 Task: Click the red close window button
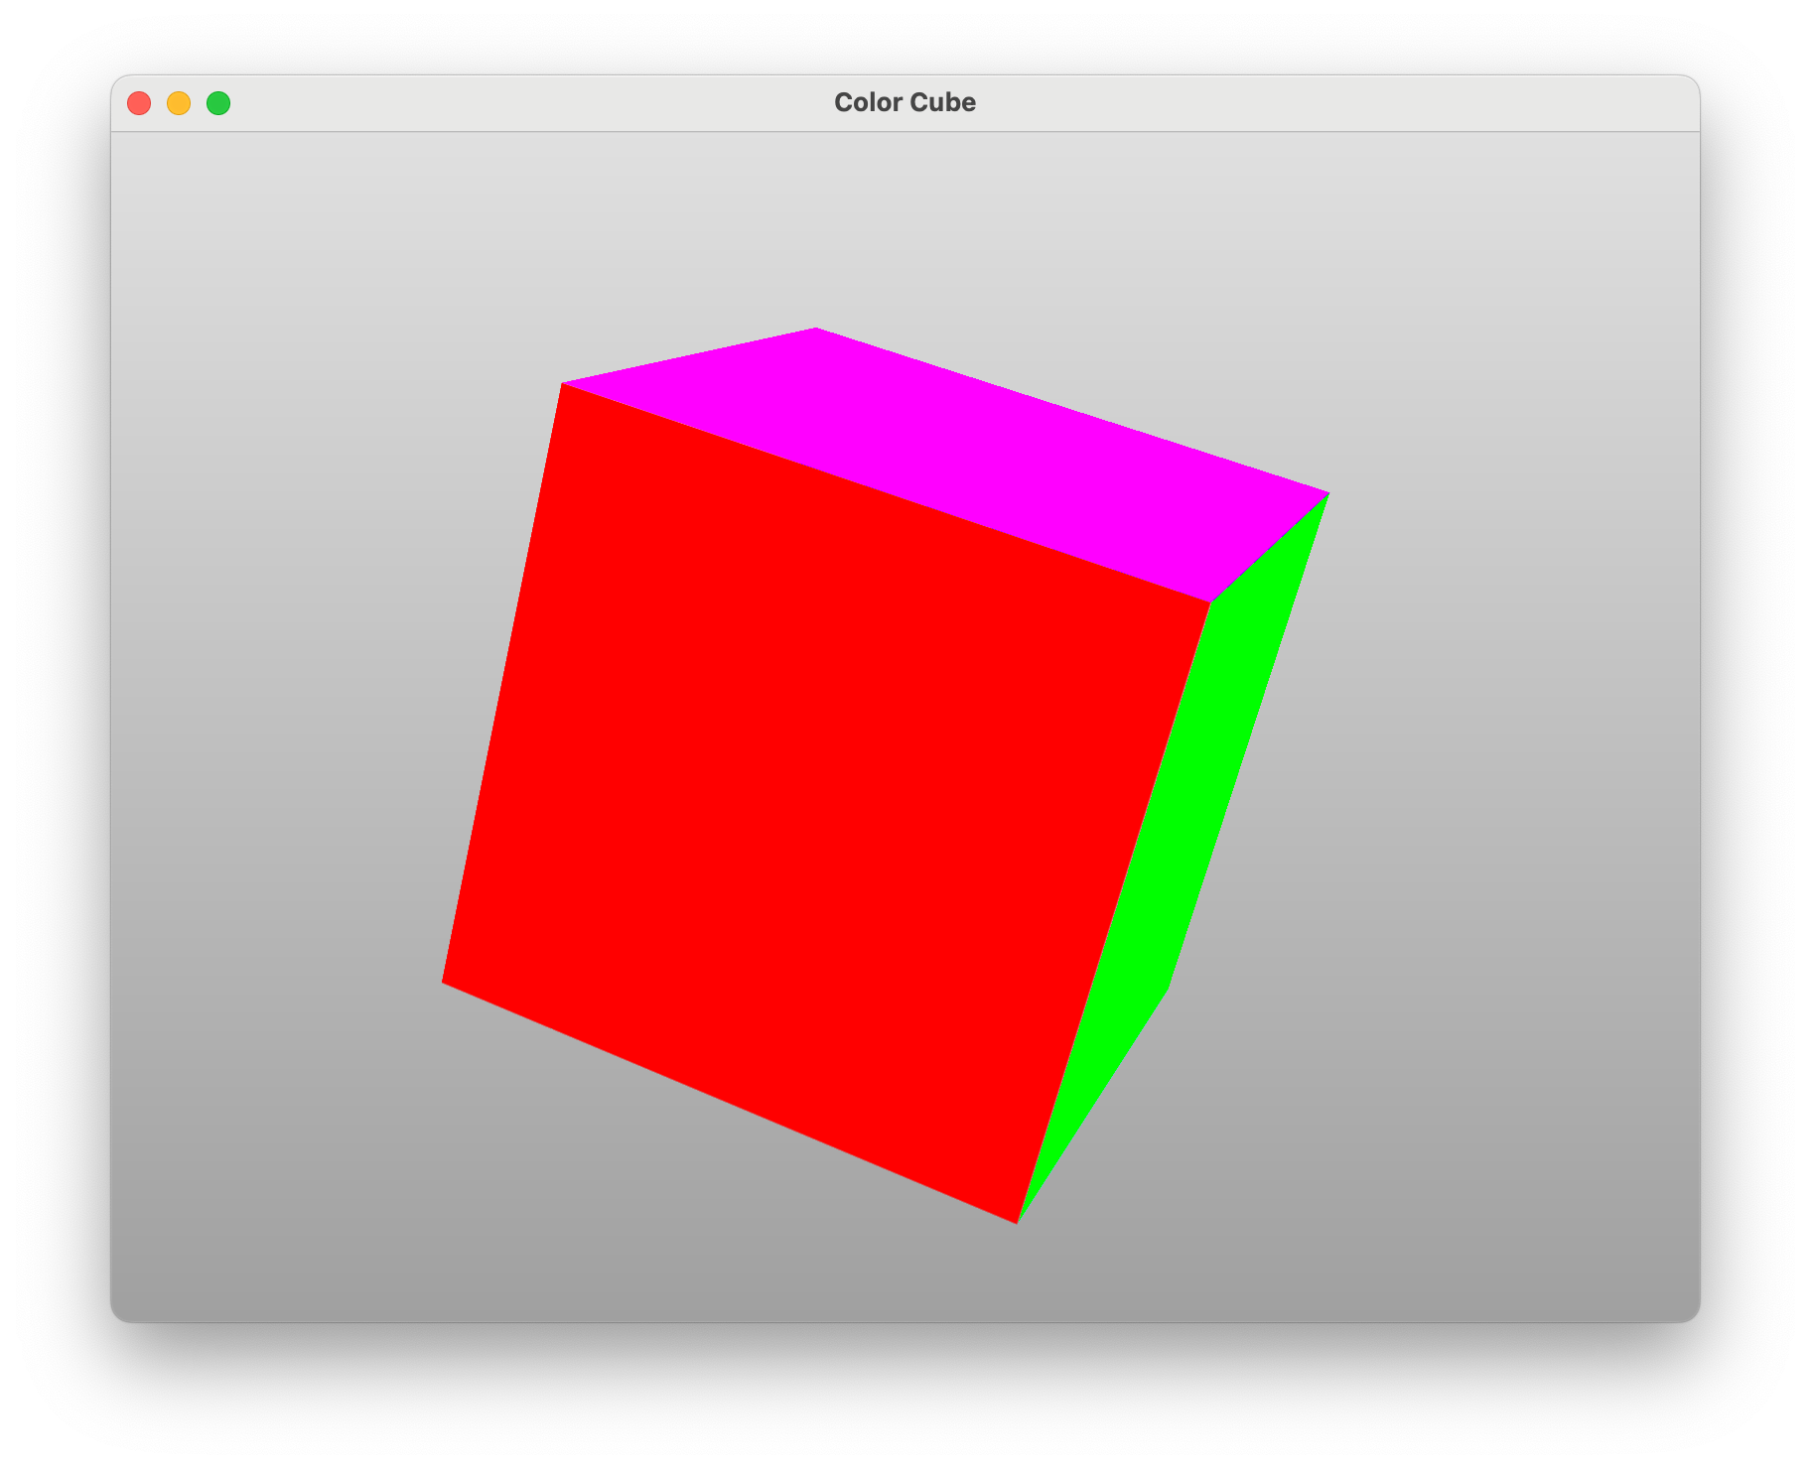pyautogui.click(x=139, y=103)
